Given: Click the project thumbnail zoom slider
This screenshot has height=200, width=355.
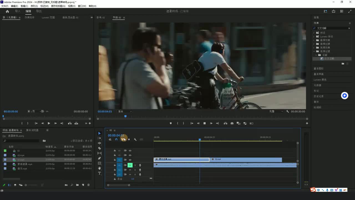Looking at the screenshot, I should pos(26,185).
